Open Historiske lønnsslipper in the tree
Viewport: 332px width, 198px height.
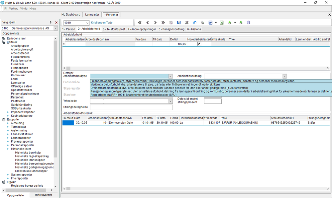tap(30, 160)
